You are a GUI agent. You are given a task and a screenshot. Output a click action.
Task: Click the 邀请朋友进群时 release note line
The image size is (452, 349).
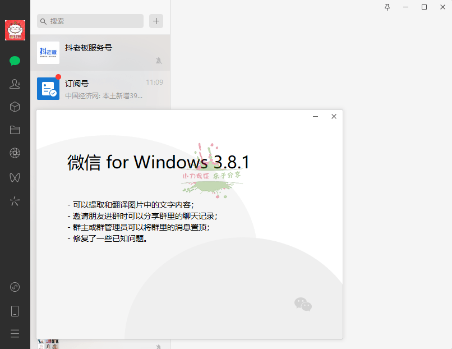click(142, 217)
